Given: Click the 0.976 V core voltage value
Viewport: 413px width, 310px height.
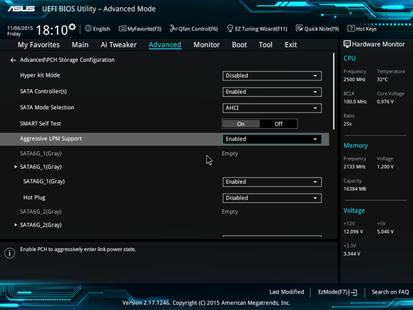Looking at the screenshot, I should point(385,102).
